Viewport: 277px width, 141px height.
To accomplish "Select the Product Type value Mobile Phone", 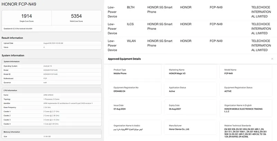I will coord(120,73).
